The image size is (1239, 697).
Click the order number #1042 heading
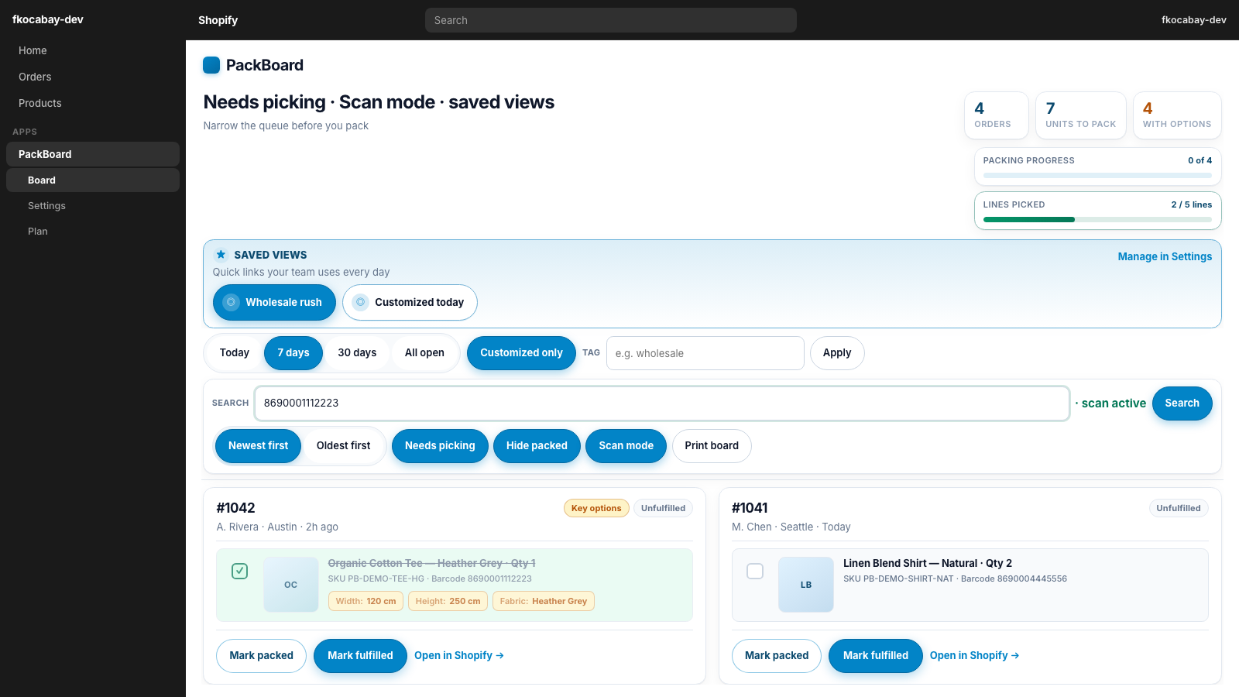pos(235,508)
